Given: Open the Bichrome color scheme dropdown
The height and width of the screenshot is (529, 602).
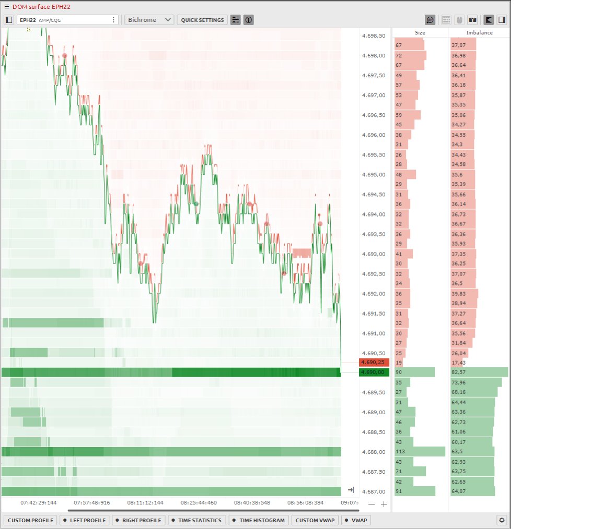Looking at the screenshot, I should [x=149, y=20].
